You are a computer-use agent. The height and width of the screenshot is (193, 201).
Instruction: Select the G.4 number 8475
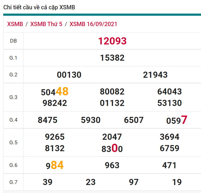[48, 120]
